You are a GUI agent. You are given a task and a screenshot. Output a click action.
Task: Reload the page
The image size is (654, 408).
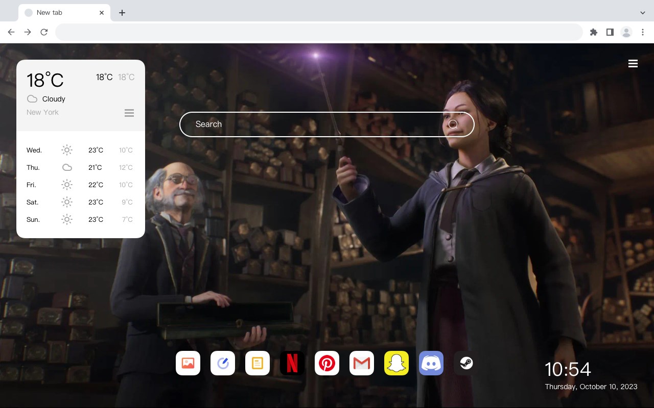click(44, 32)
